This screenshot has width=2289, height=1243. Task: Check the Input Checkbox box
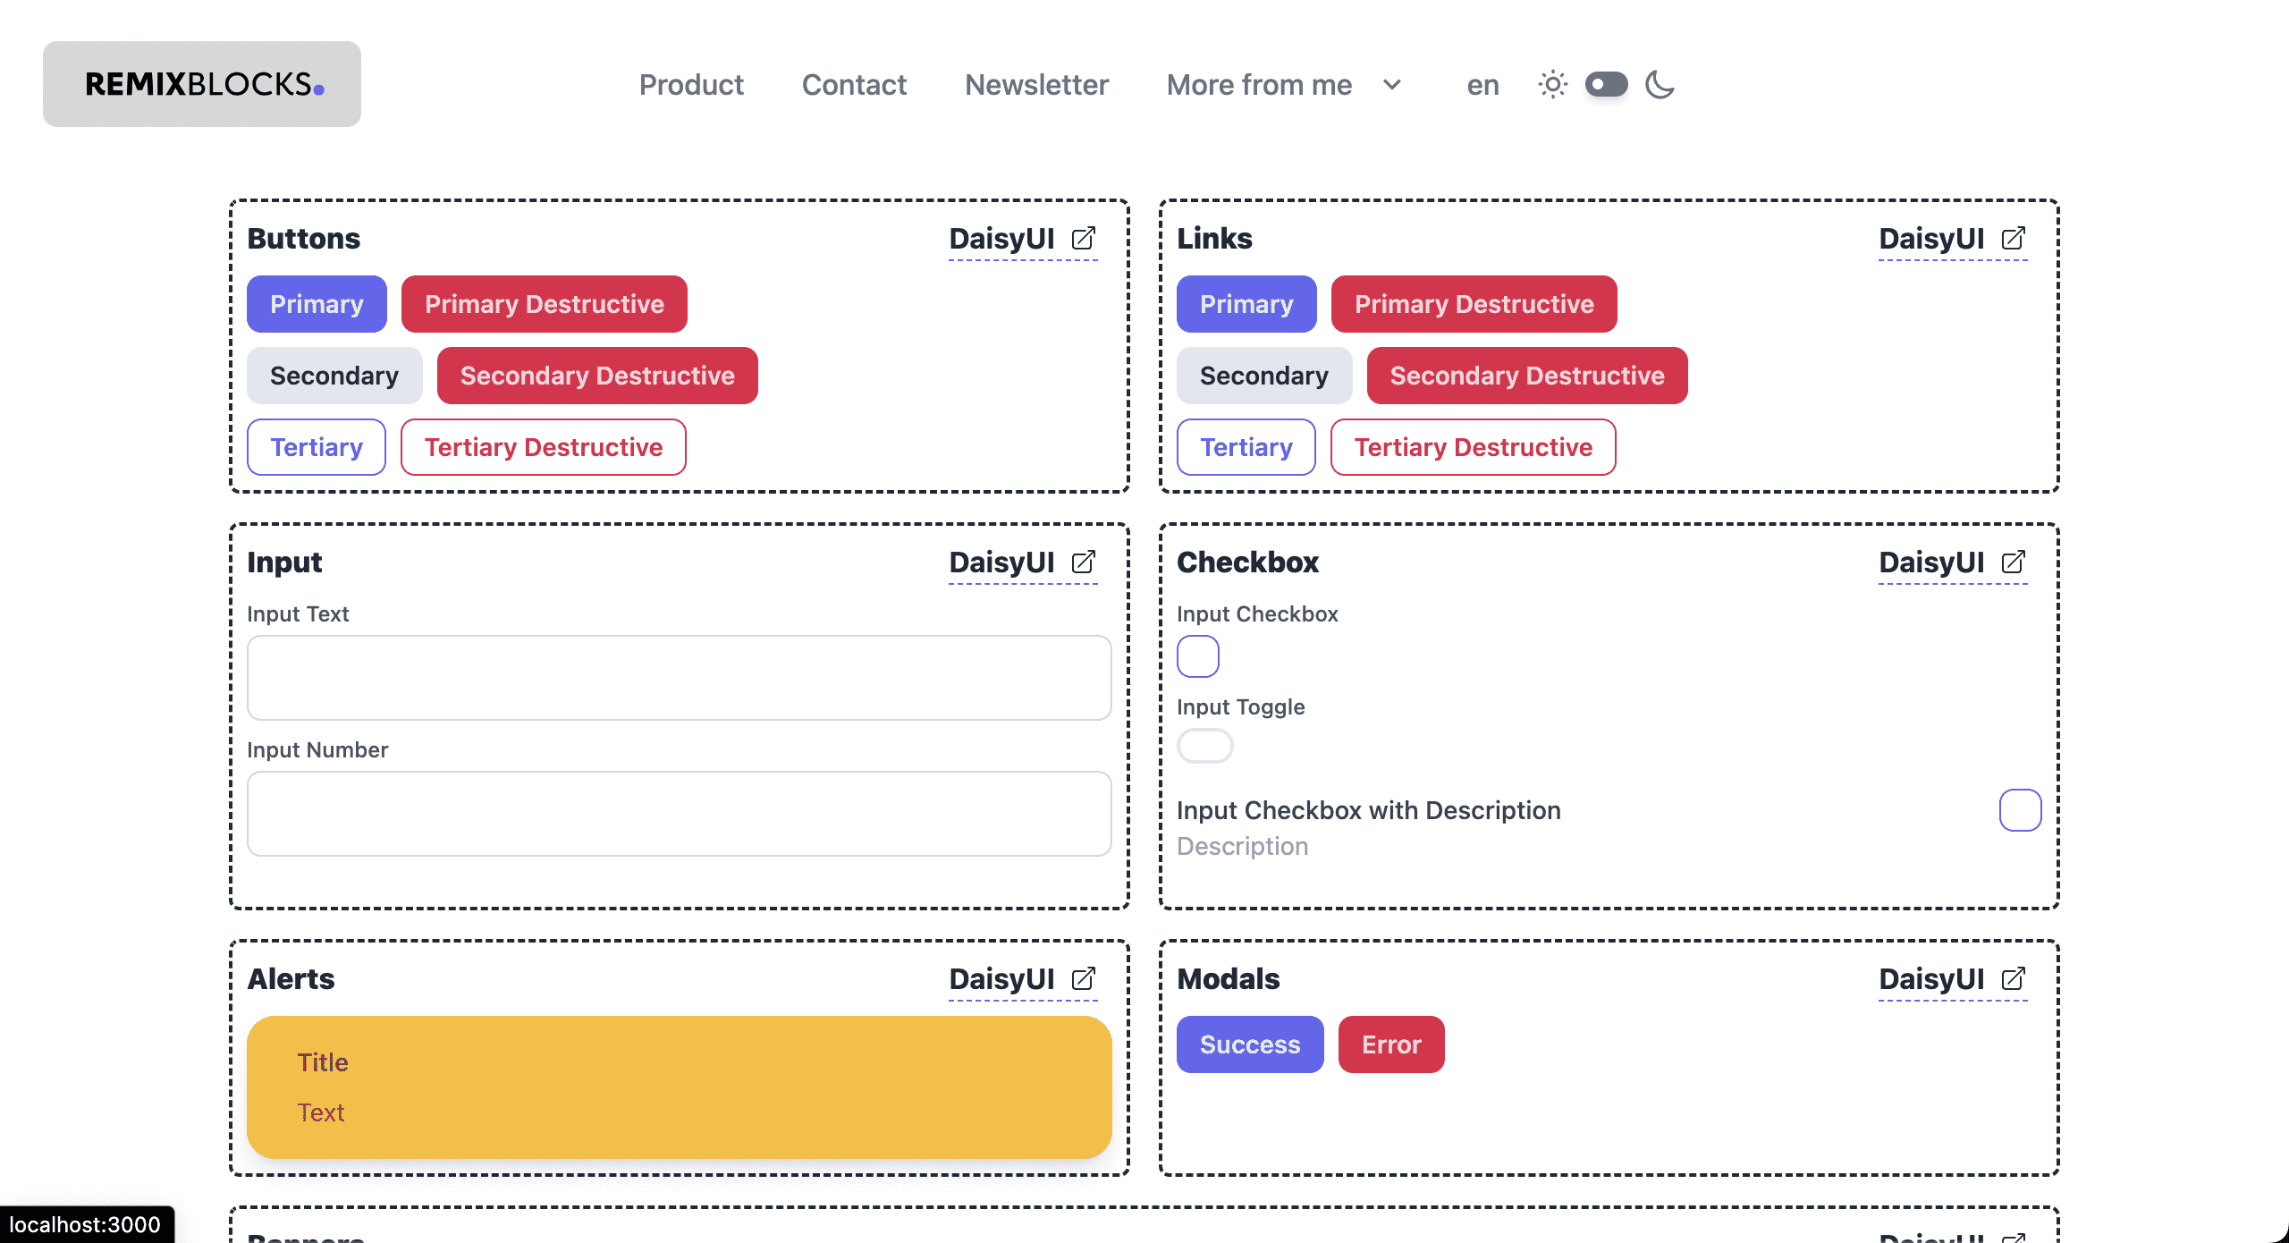click(1198, 656)
